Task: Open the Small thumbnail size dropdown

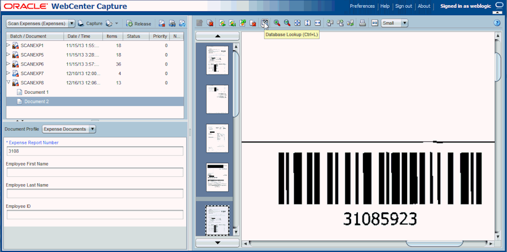Action: [404, 23]
